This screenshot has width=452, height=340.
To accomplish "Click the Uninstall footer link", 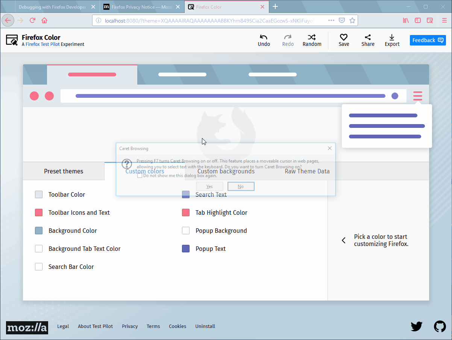I will [x=205, y=326].
